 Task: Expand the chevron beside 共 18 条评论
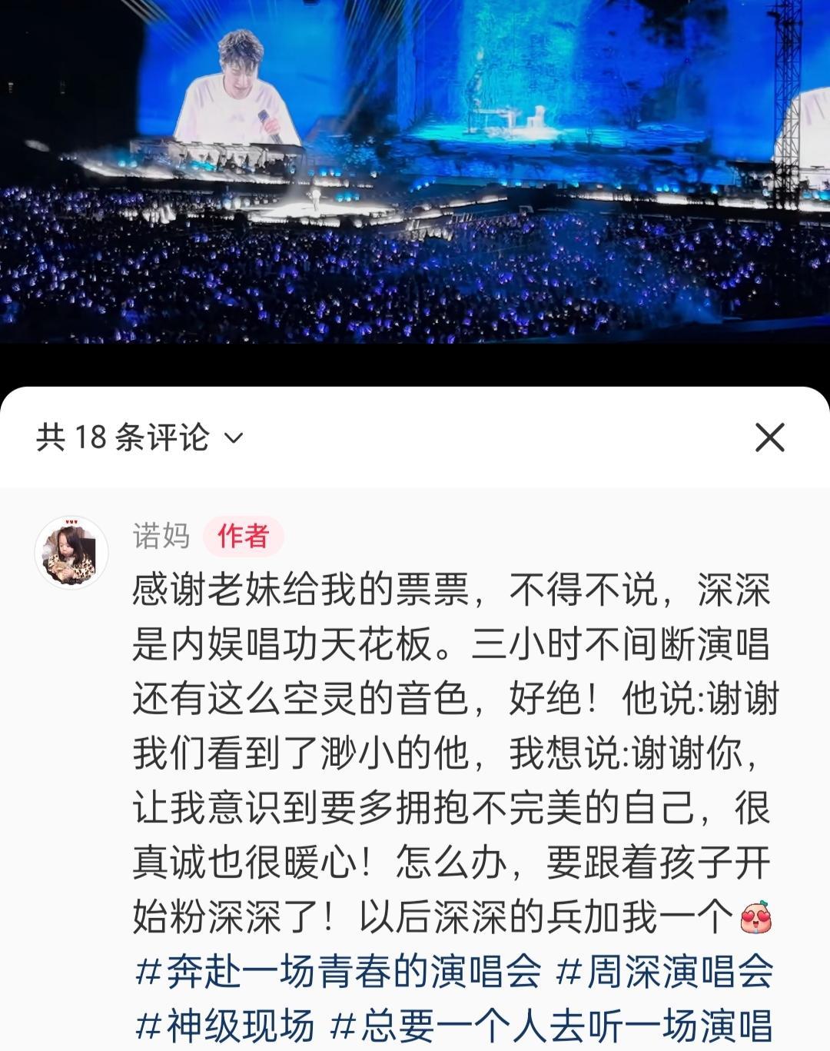pyautogui.click(x=233, y=438)
